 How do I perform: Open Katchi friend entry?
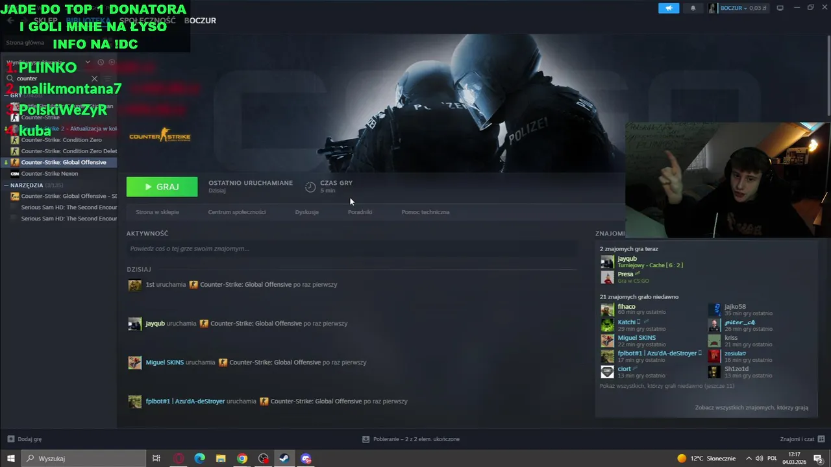(626, 322)
